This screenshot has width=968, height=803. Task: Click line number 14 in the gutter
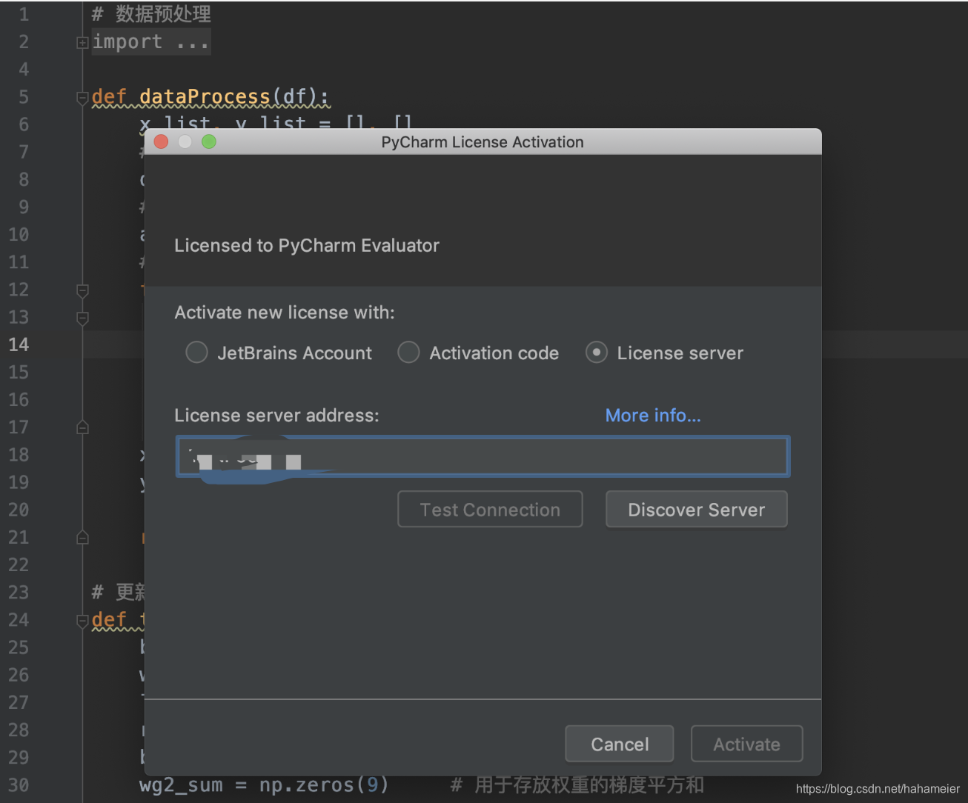click(x=19, y=344)
